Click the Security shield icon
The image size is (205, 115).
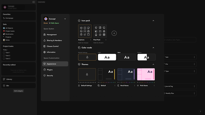[x=45, y=76]
